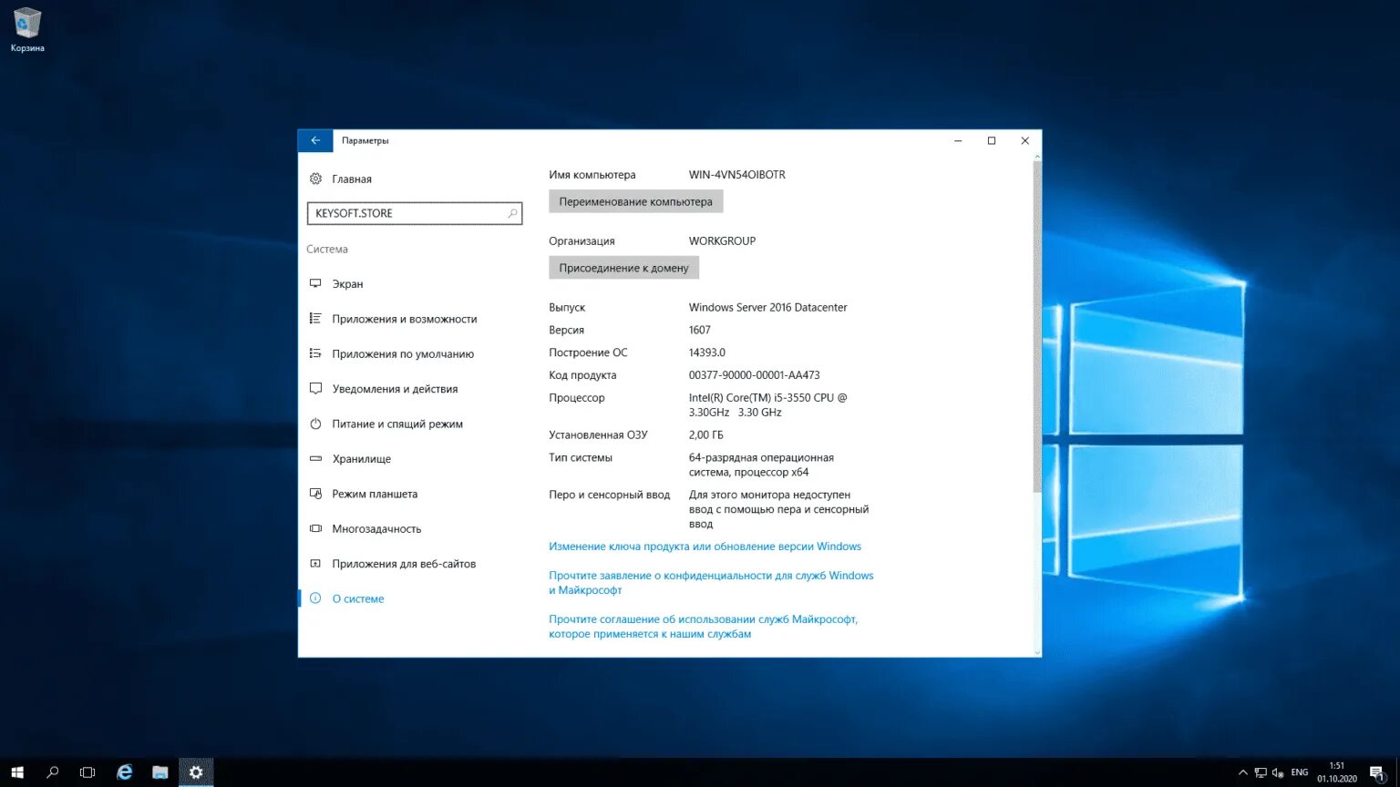Open the Хранилище storage section
Viewport: 1400px width, 787px height.
tap(360, 459)
